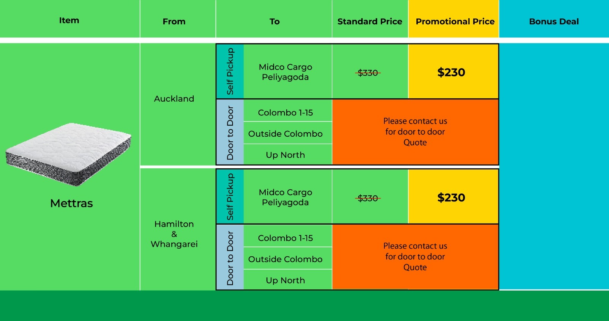Click the mattress product image

69,154
